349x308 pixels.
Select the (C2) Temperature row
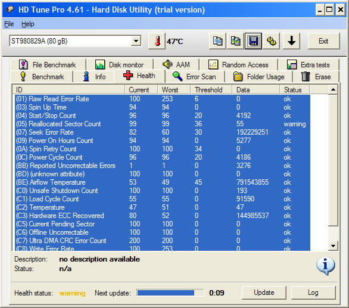point(163,207)
